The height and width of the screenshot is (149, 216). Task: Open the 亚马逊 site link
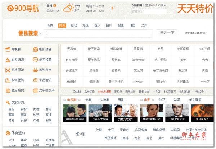pos(138,82)
